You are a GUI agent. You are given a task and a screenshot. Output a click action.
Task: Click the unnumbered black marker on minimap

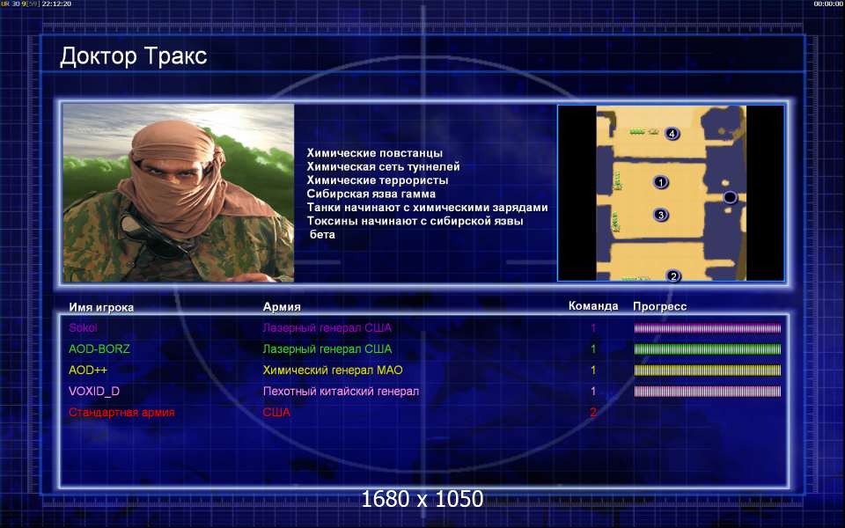click(x=729, y=197)
